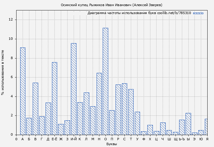
Task: Click the 'Буквы' x-axis title
Action: click(112, 144)
